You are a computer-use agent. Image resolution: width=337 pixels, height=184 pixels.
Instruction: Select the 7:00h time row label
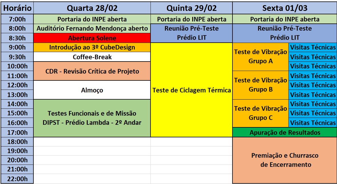pos(17,19)
